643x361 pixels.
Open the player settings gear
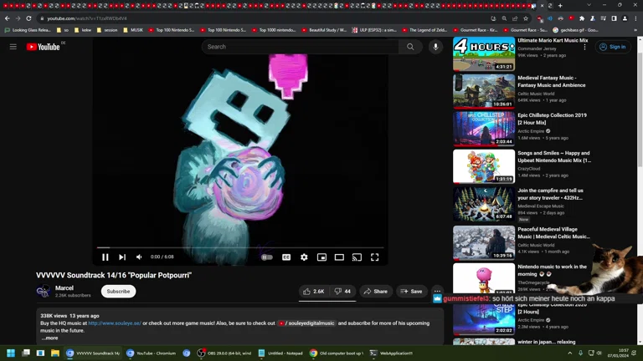point(304,257)
